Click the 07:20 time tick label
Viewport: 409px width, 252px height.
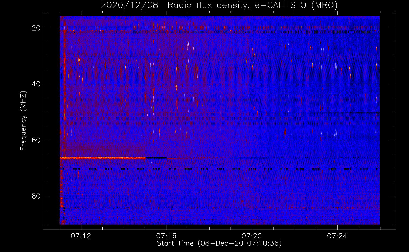point(252,236)
